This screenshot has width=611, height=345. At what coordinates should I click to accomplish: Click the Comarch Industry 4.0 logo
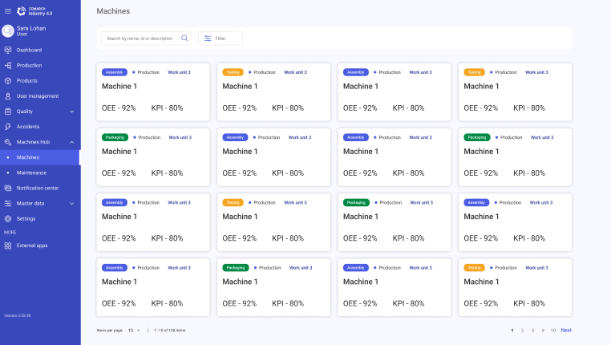coord(34,11)
